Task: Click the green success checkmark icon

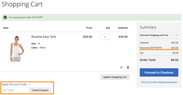Action: (5, 17)
